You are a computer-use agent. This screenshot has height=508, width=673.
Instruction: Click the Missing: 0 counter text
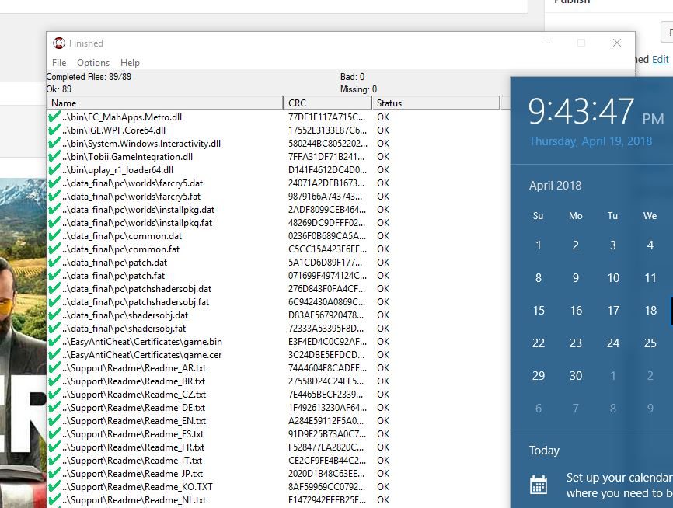(x=358, y=89)
